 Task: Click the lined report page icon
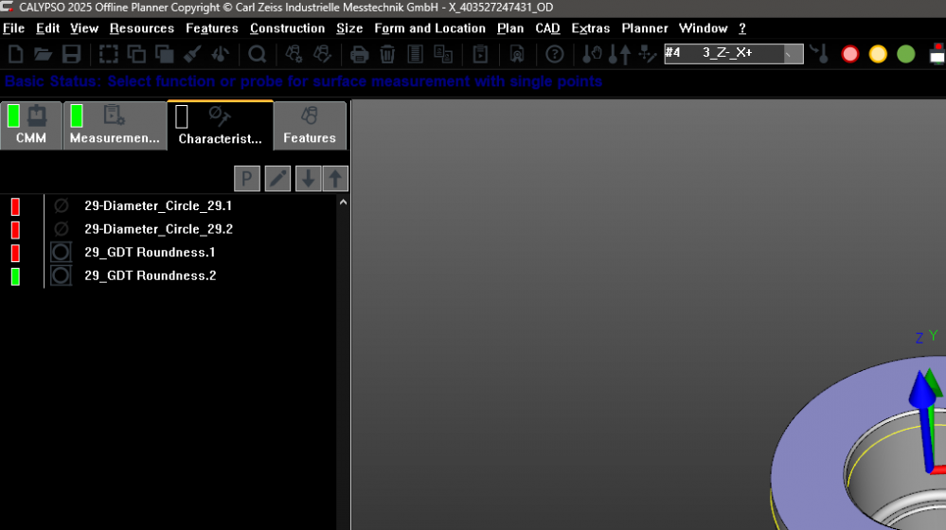415,54
